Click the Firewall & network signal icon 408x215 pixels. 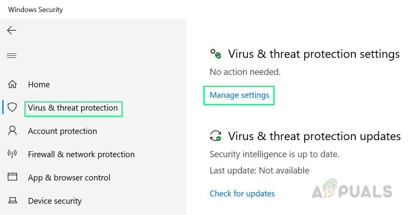[12, 154]
